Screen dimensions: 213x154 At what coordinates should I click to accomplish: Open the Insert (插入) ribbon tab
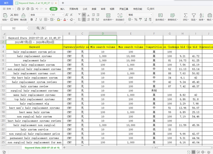[x=62, y=9]
